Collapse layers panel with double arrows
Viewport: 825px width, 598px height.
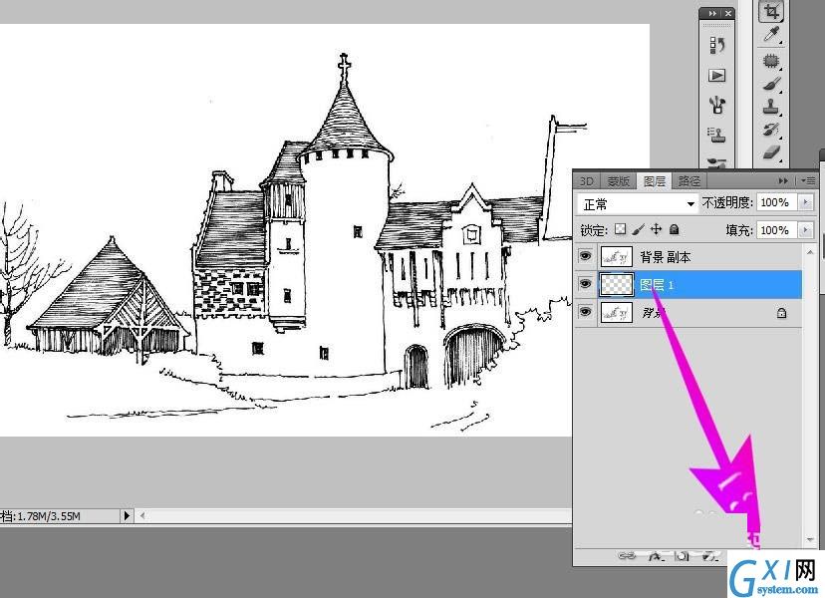[x=783, y=180]
